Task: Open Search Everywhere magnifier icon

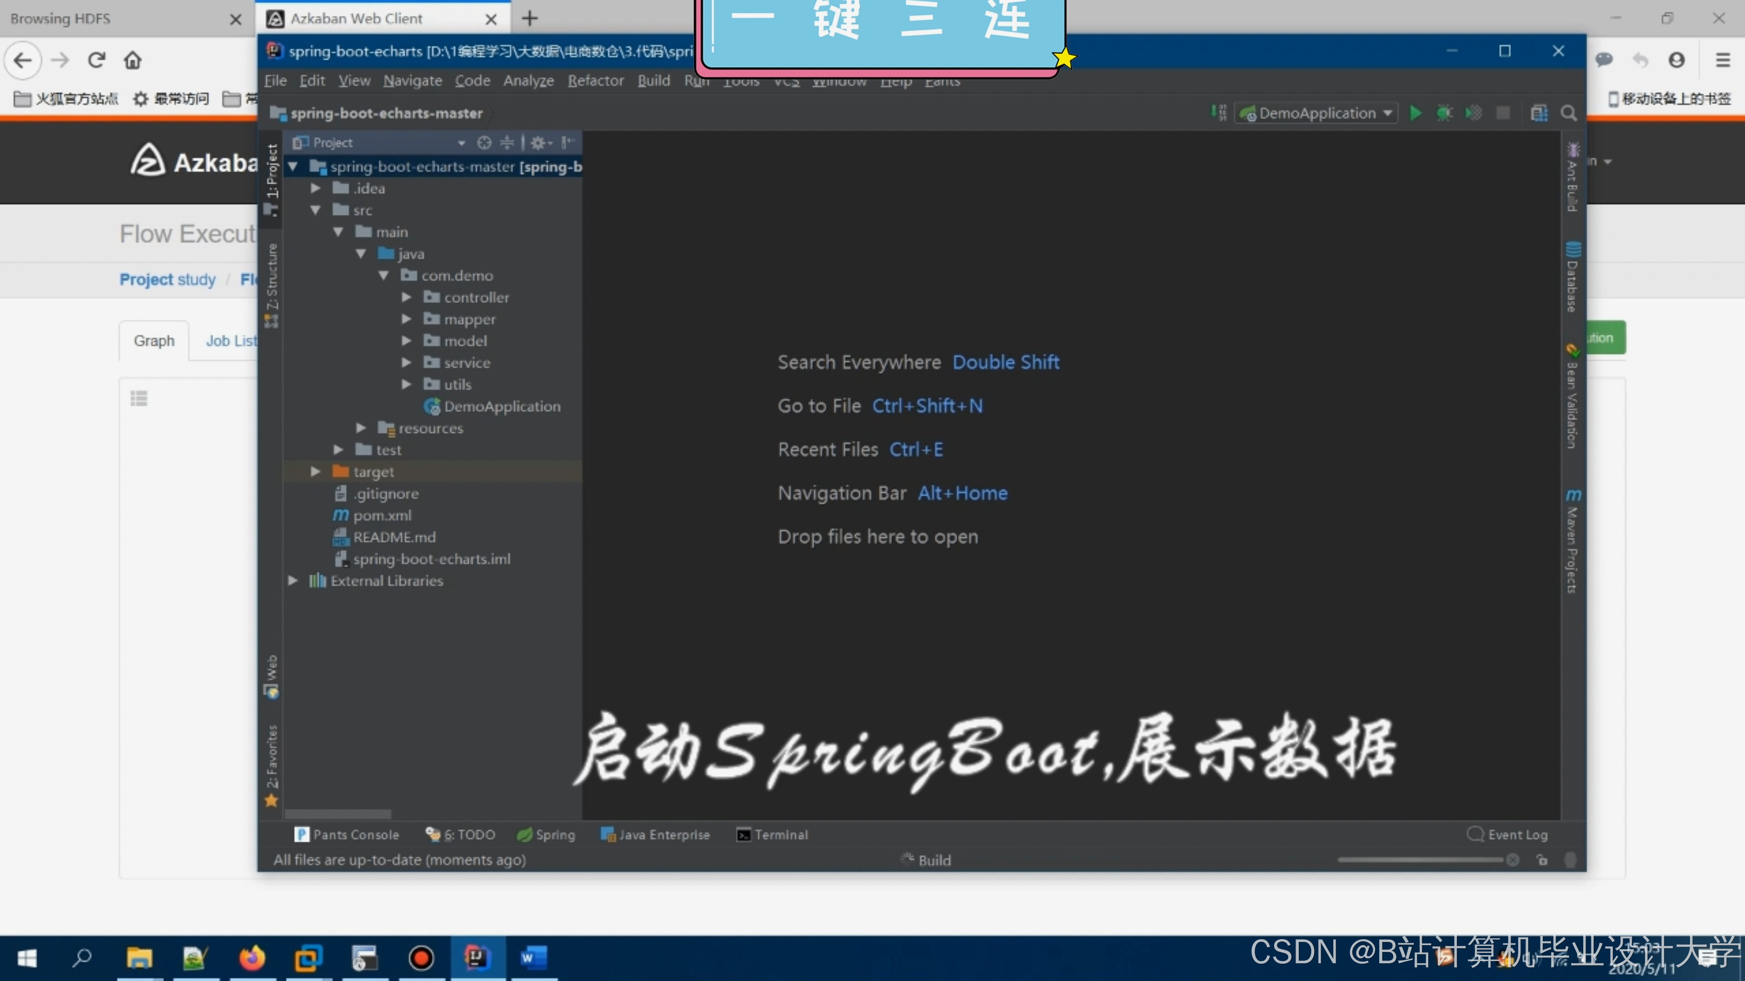Action: point(1568,113)
